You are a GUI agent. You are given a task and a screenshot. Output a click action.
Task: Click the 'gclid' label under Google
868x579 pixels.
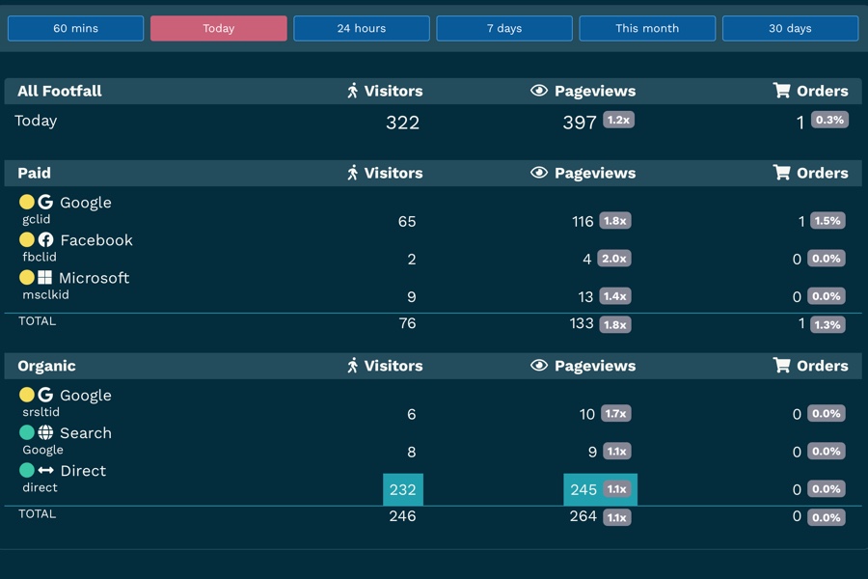[x=36, y=219]
